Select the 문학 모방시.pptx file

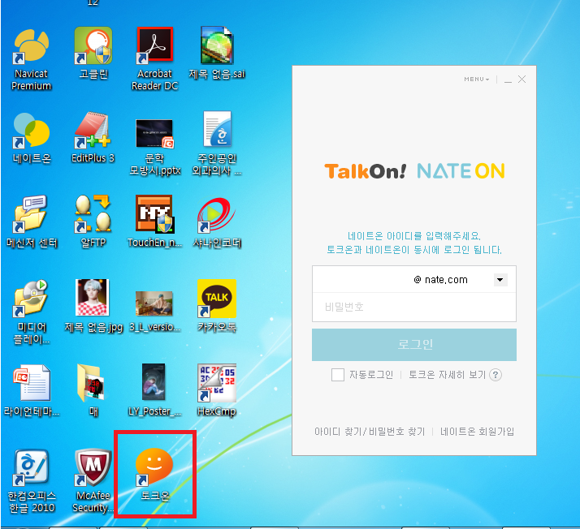pos(154,147)
